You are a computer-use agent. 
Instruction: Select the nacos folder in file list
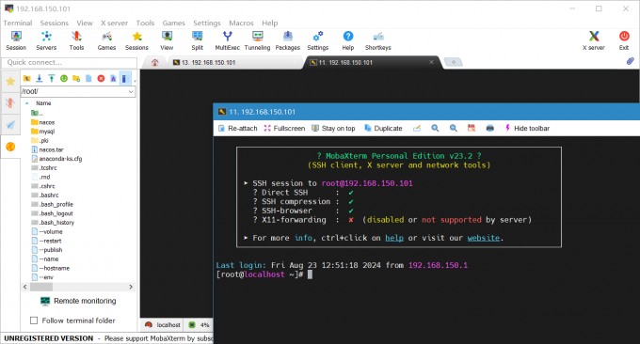43,122
